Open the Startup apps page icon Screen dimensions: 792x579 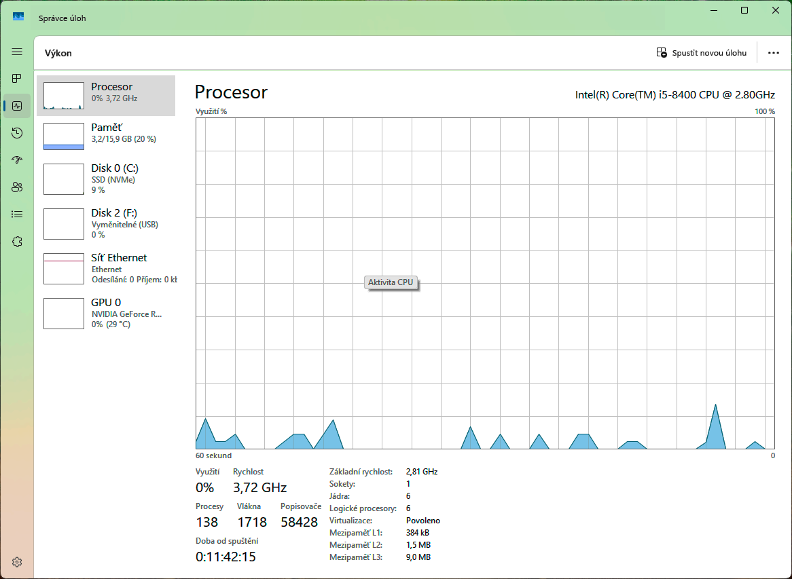(17, 160)
